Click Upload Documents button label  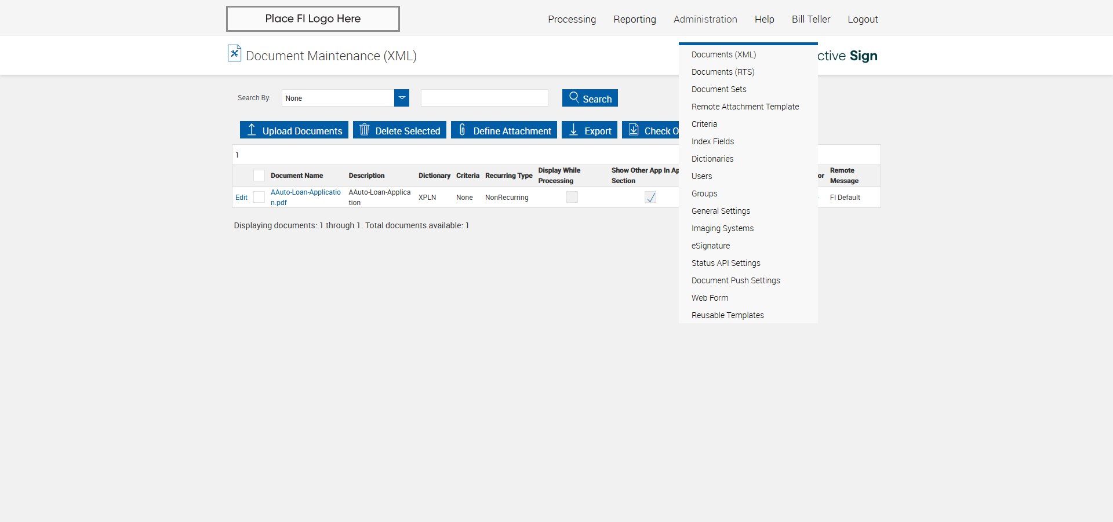point(302,131)
